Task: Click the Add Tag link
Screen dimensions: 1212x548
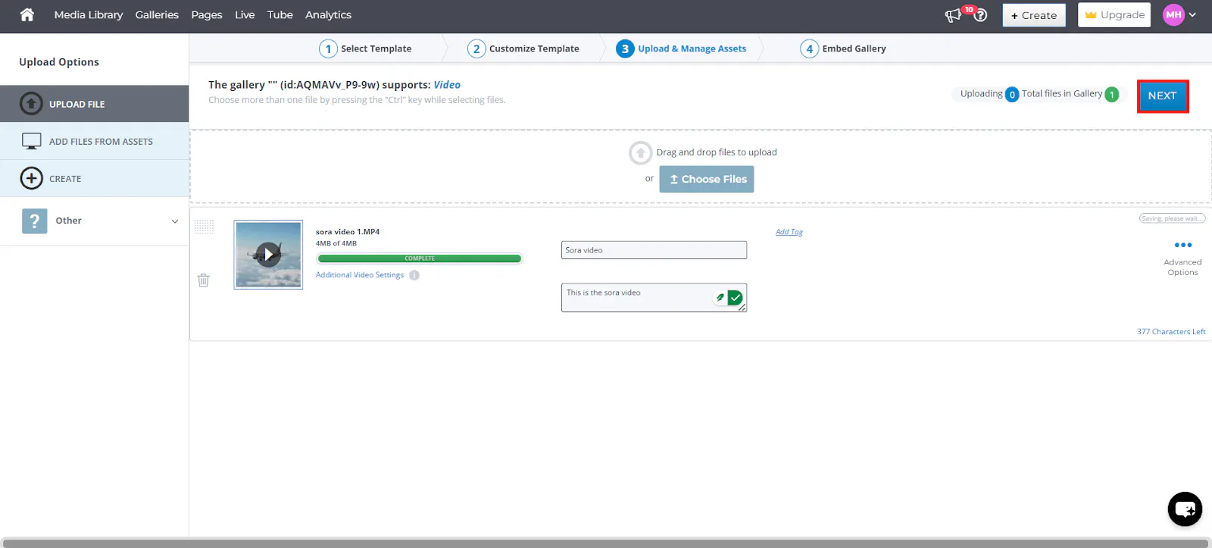Action: (789, 232)
